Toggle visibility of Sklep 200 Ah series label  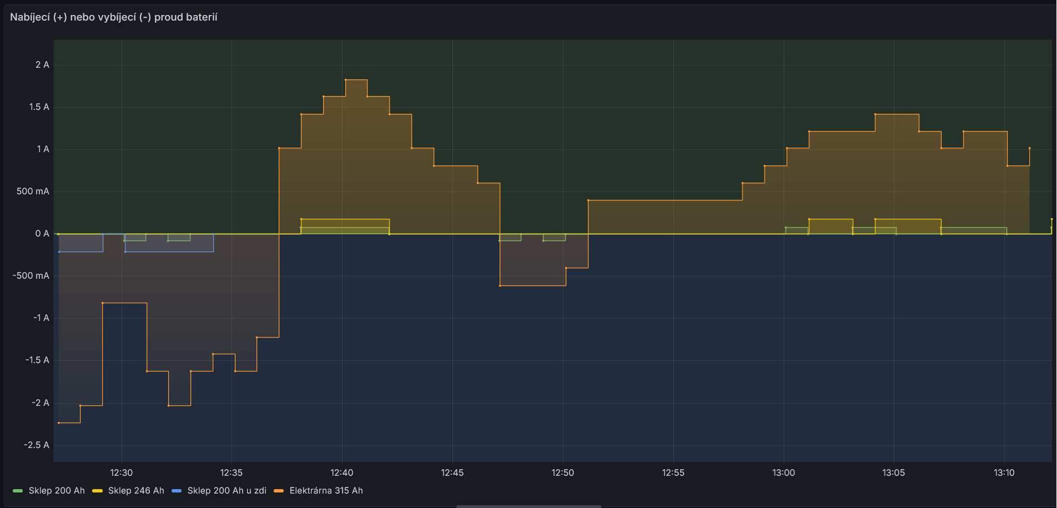pos(57,491)
